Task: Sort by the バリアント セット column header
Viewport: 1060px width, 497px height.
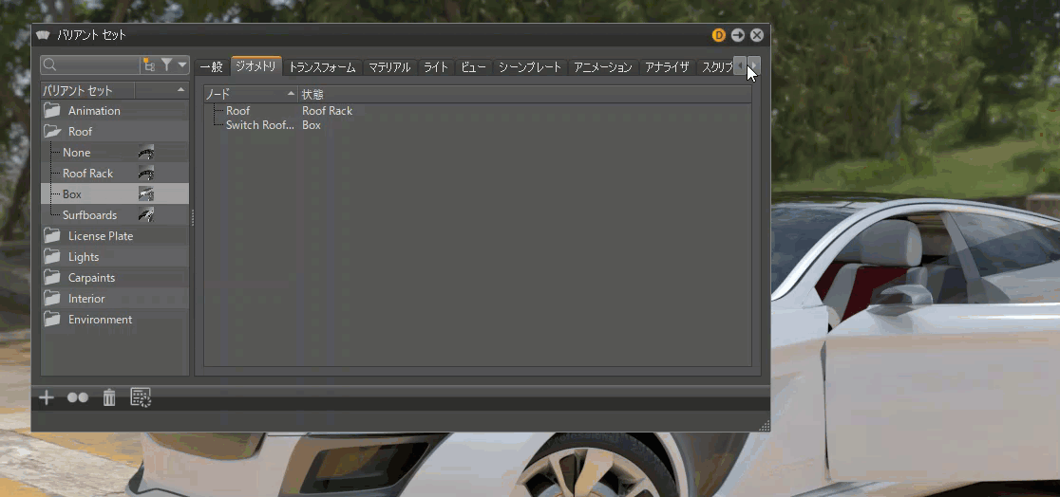Action: point(88,90)
